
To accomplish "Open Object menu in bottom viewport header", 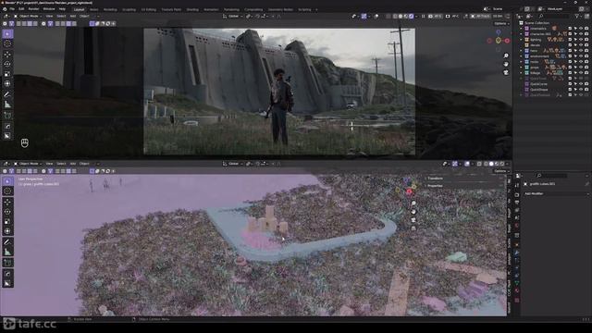I will tap(84, 164).
